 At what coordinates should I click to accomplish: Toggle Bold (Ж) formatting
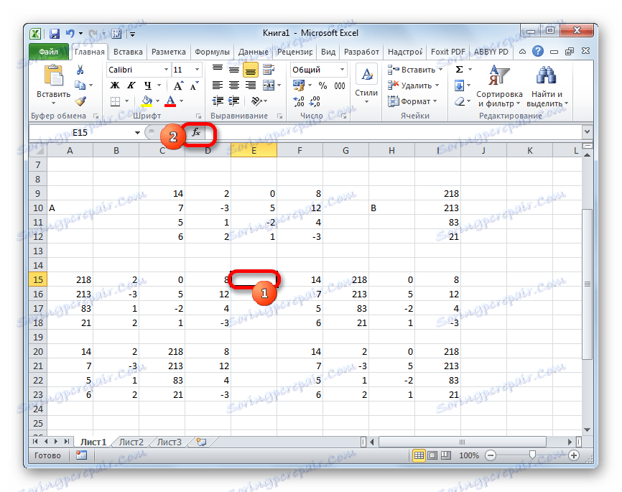pos(115,85)
